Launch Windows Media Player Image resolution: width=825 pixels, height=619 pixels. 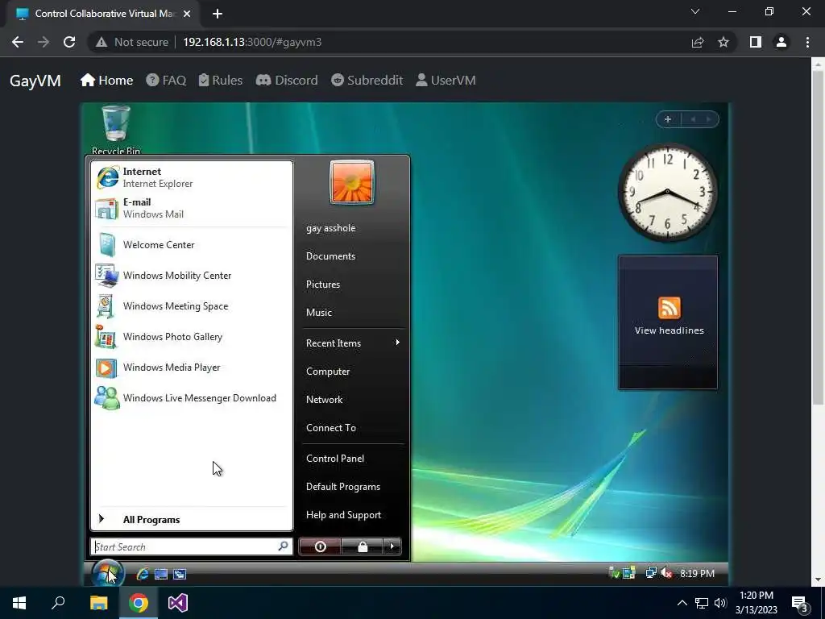[192, 368]
